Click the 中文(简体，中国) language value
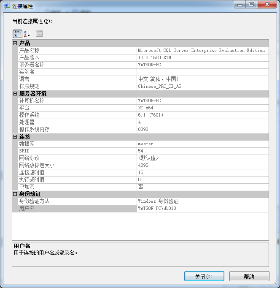The width and height of the screenshot is (280, 288). [158, 79]
